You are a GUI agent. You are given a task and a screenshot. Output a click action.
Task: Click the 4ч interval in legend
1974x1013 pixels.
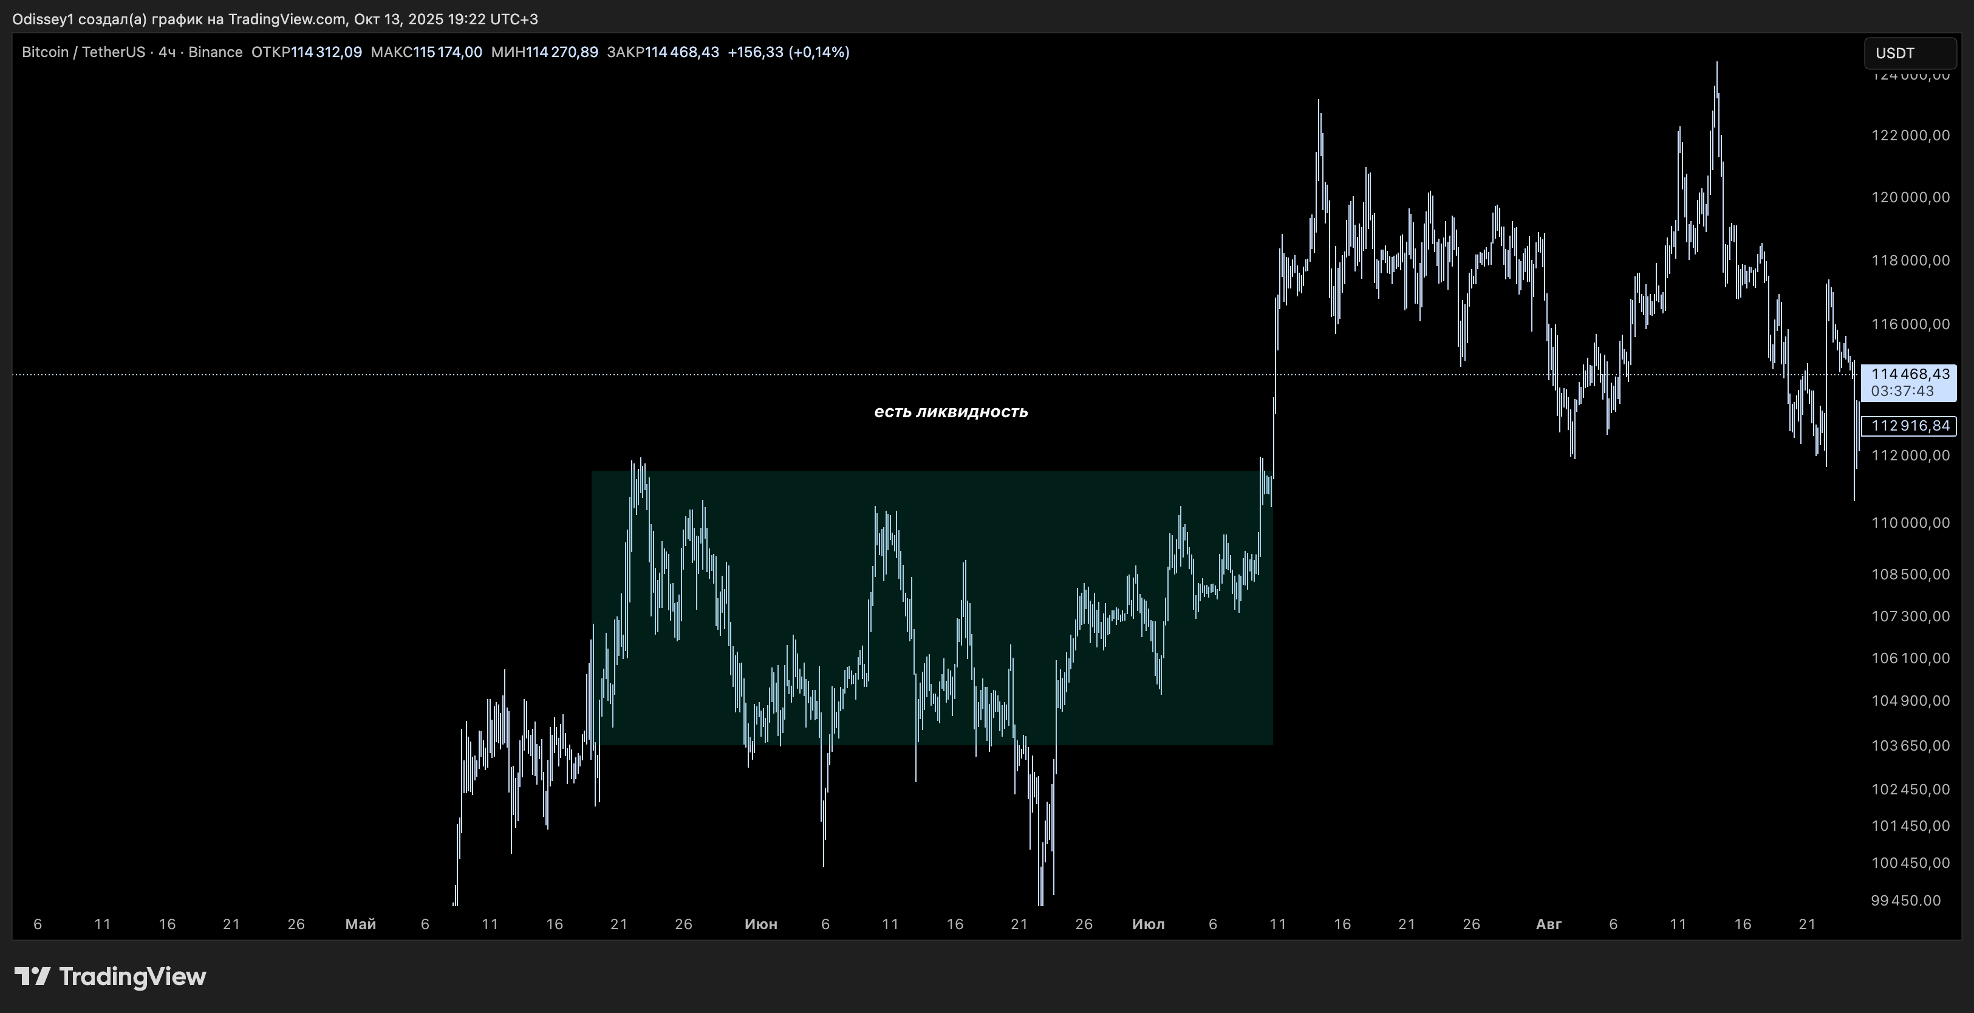click(166, 52)
